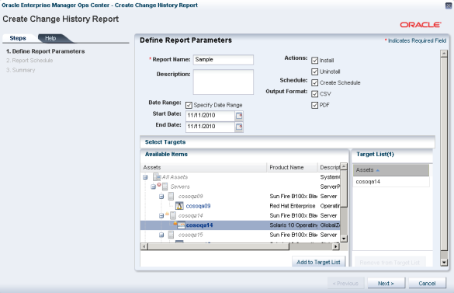Click the Available Items horizontal scrollbar thumb
The height and width of the screenshot is (293, 454).
tap(219, 246)
